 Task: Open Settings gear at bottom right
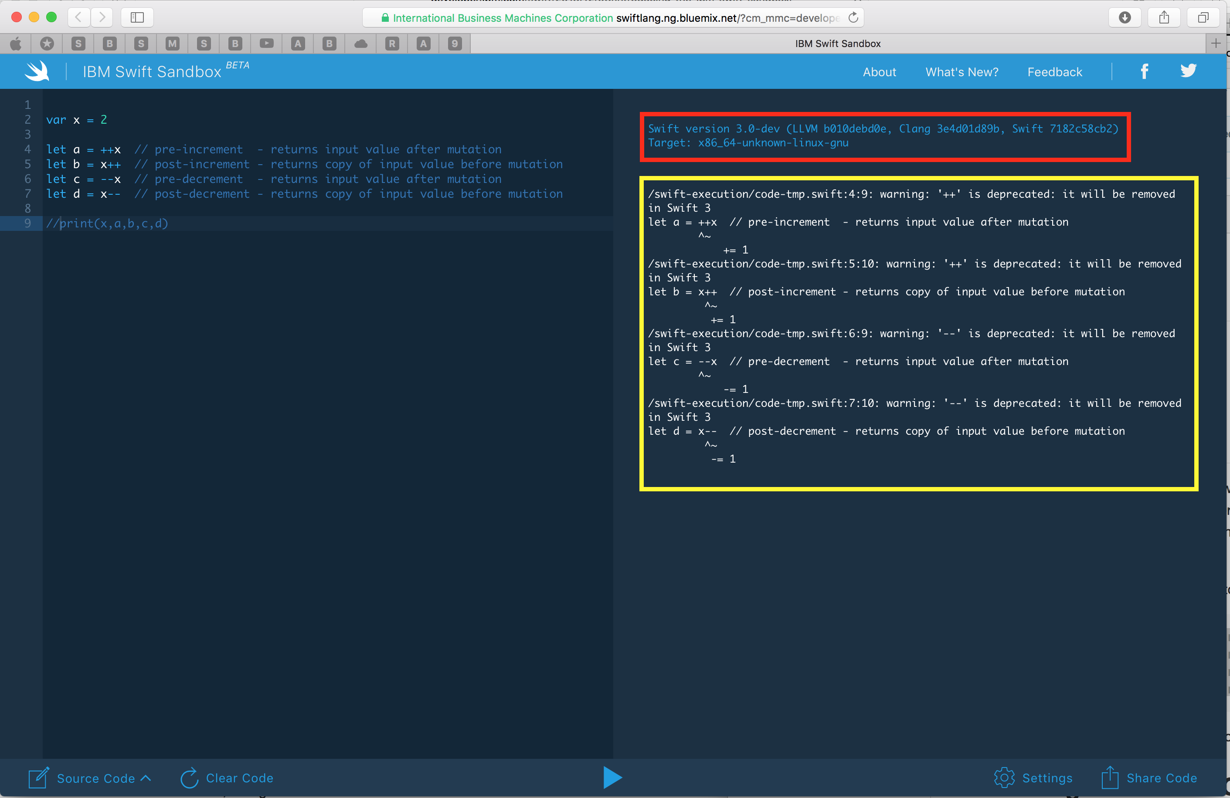[x=1004, y=778]
